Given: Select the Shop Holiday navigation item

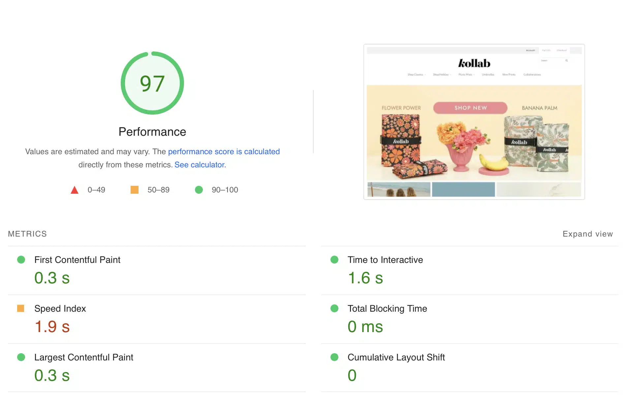Looking at the screenshot, I should tap(441, 74).
